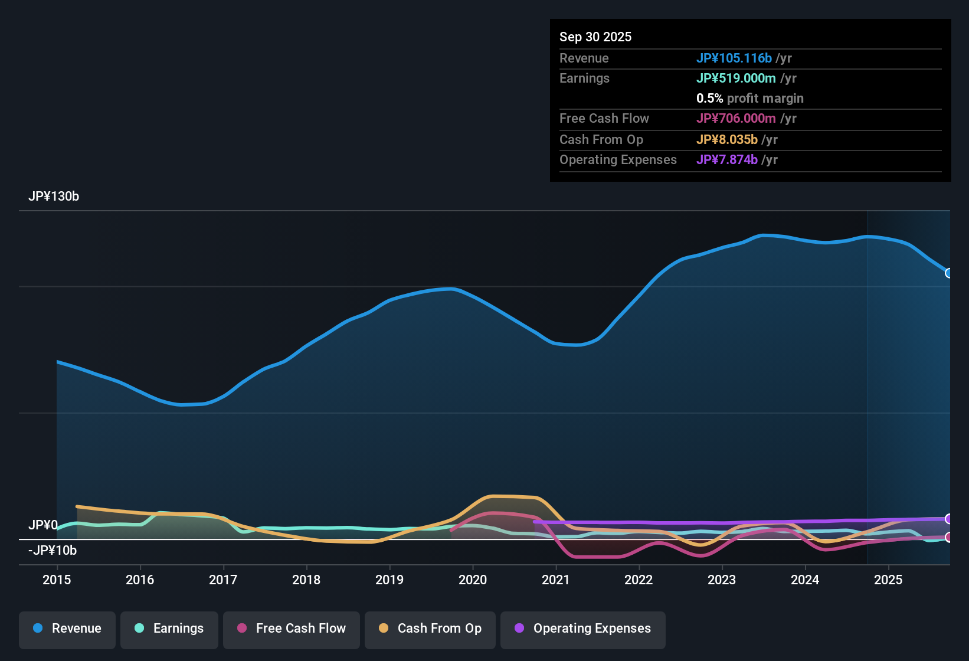
Task: Select the 2025 axis label
Action: click(889, 580)
